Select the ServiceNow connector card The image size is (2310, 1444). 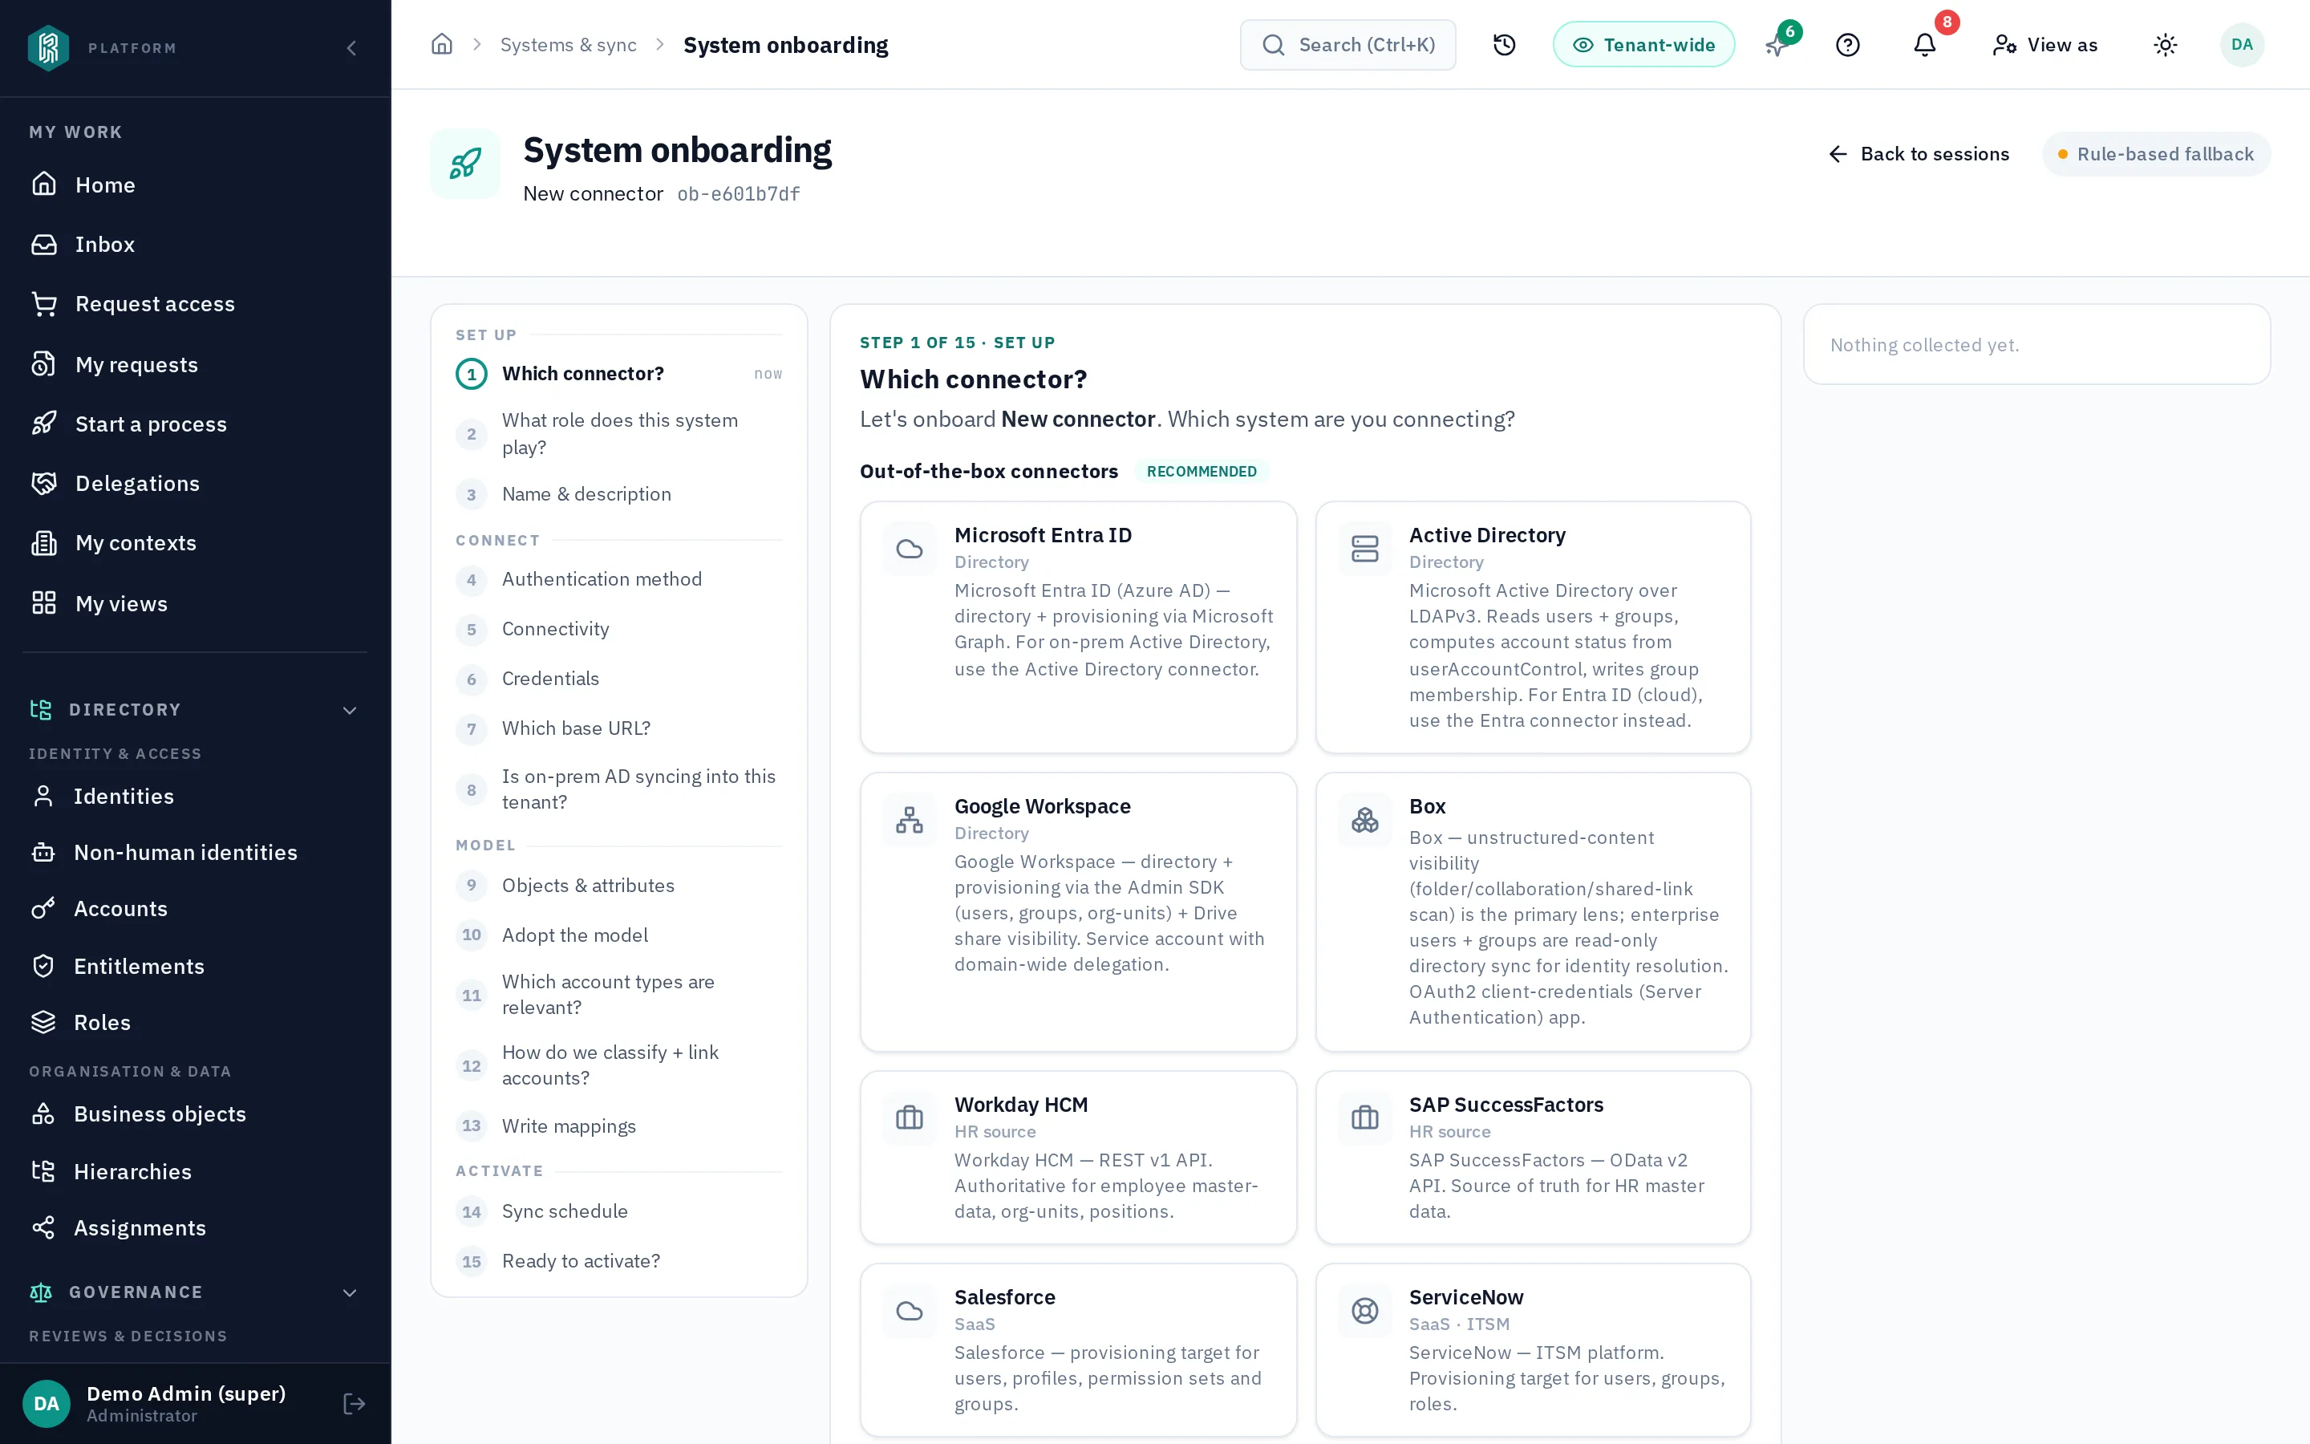coord(1533,1349)
